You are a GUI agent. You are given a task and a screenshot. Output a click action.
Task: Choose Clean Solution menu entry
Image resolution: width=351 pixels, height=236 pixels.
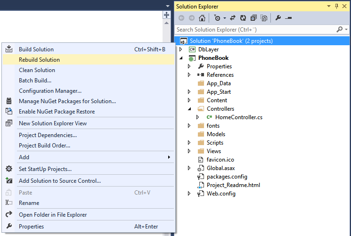click(89, 70)
